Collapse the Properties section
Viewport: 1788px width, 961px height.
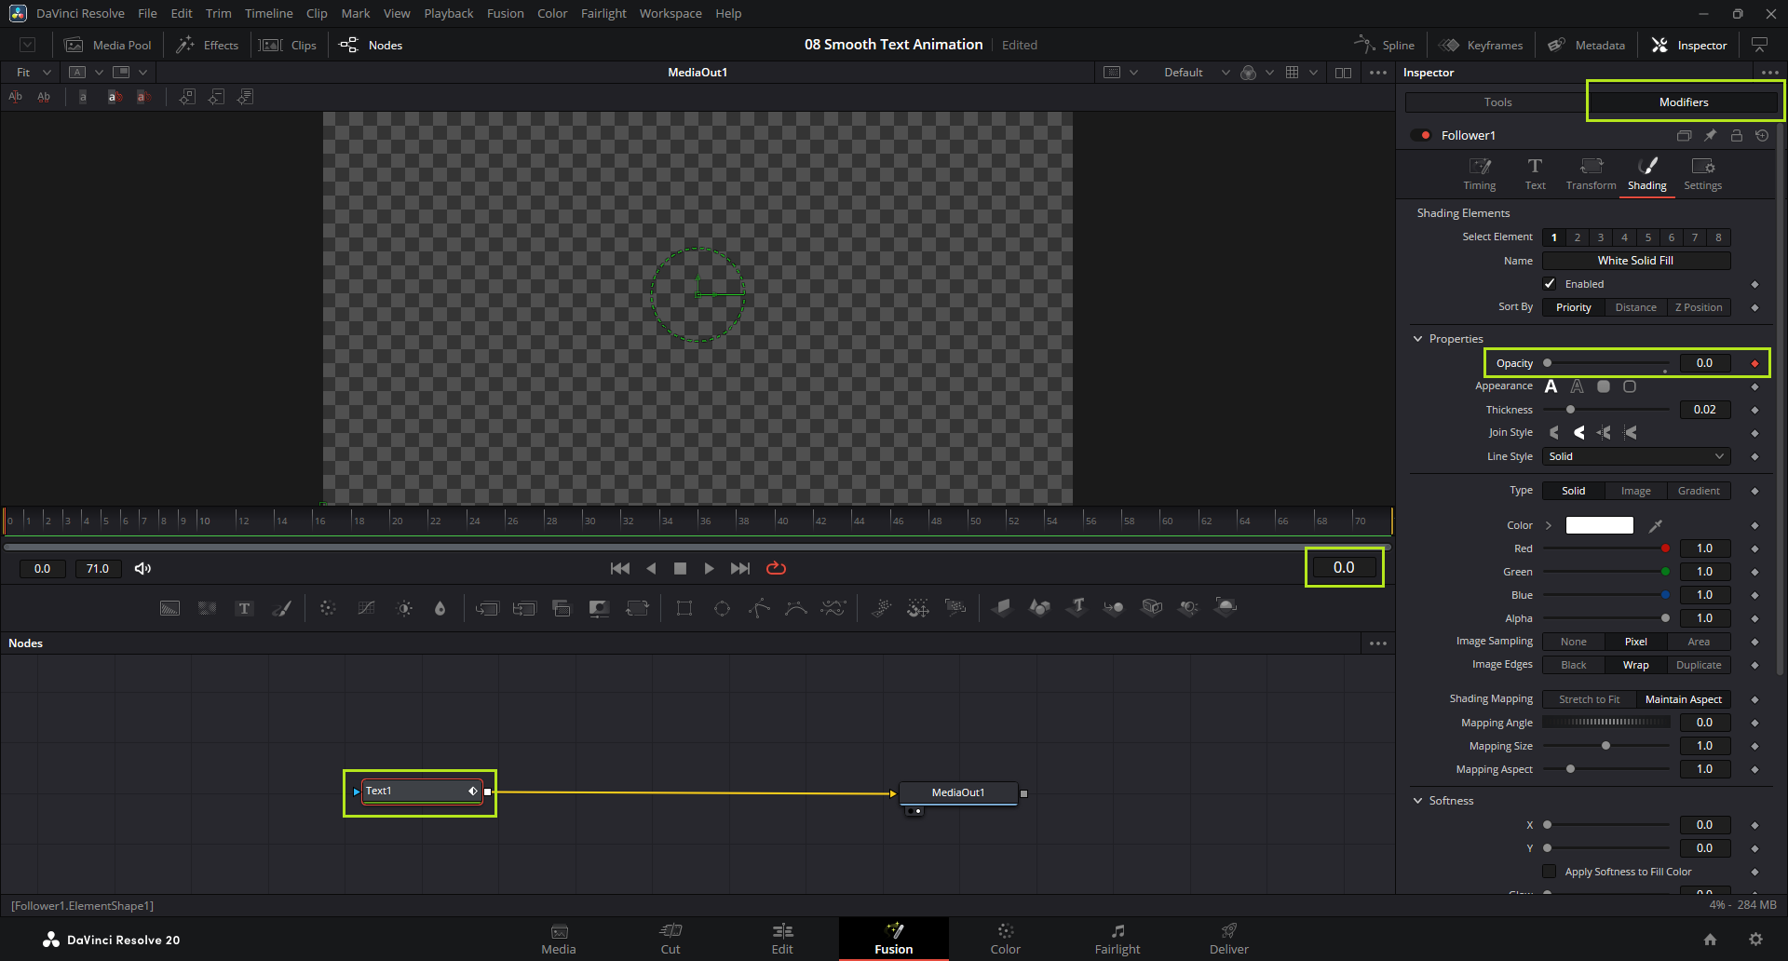(x=1418, y=339)
